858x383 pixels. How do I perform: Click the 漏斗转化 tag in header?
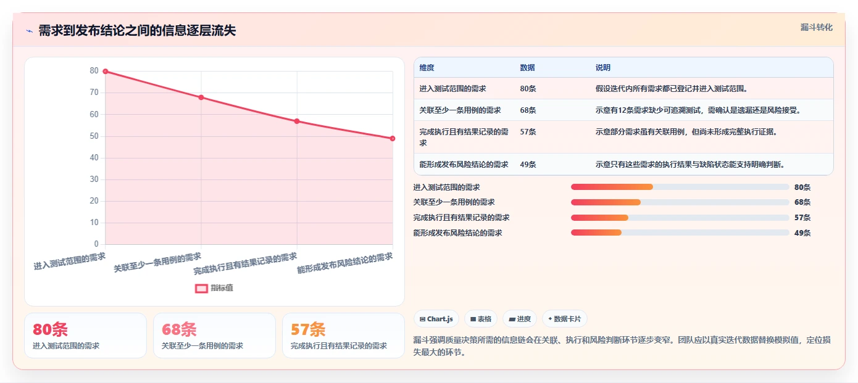tap(817, 27)
